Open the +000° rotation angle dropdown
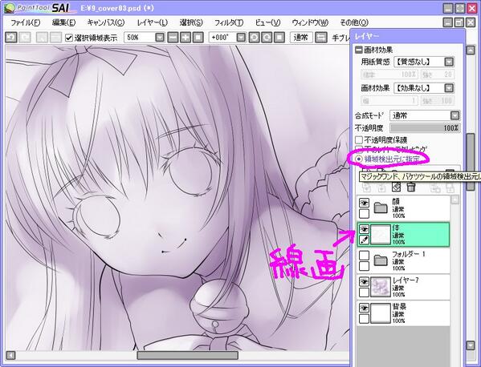This screenshot has height=367, width=481. click(241, 38)
